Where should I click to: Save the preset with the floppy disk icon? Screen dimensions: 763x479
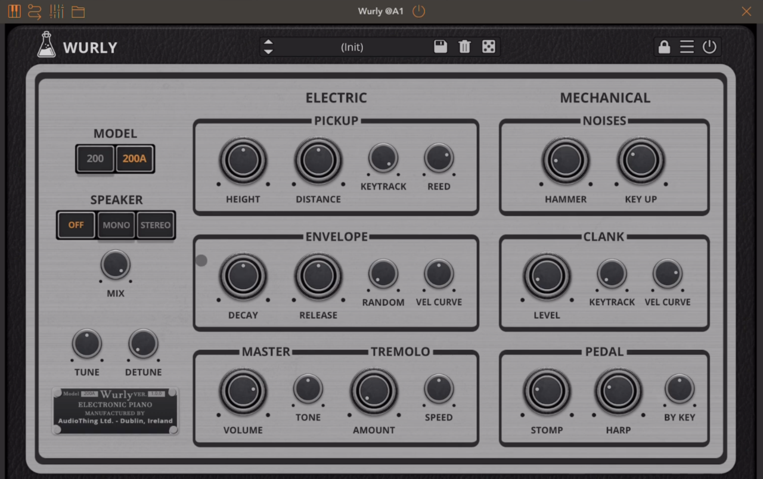(x=441, y=47)
